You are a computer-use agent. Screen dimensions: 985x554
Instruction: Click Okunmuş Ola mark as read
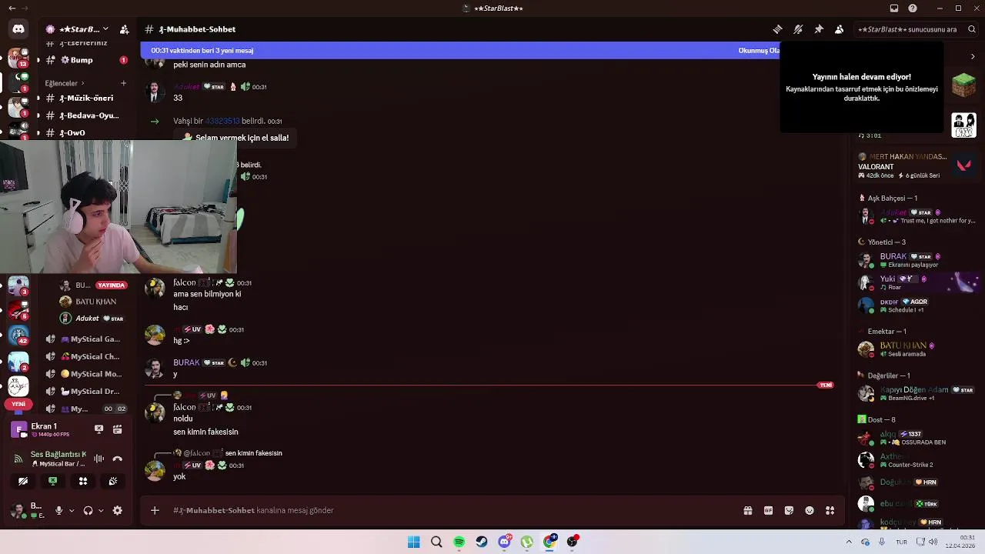[758, 51]
